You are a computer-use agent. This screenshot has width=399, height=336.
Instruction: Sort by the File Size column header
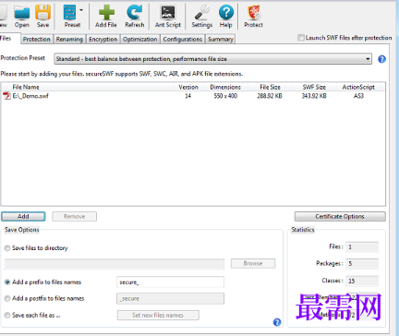pyautogui.click(x=270, y=87)
